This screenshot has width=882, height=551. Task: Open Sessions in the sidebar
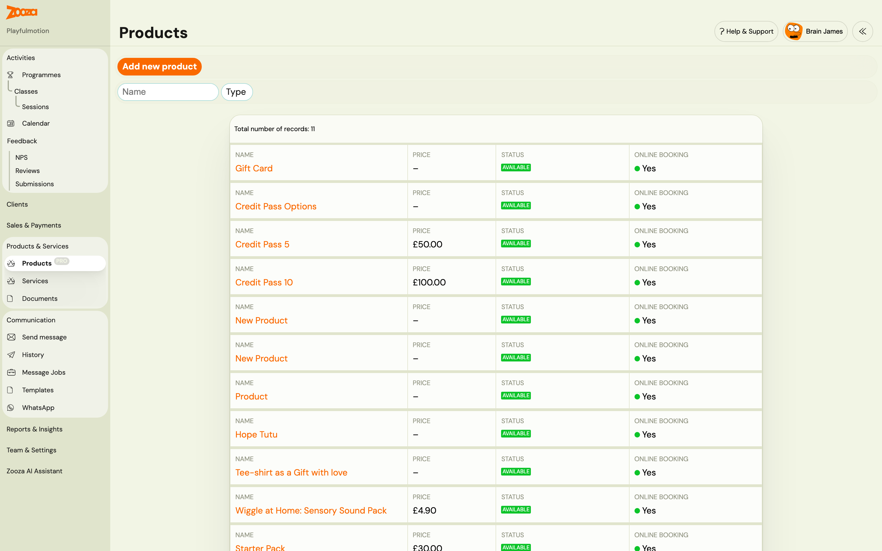pyautogui.click(x=35, y=107)
